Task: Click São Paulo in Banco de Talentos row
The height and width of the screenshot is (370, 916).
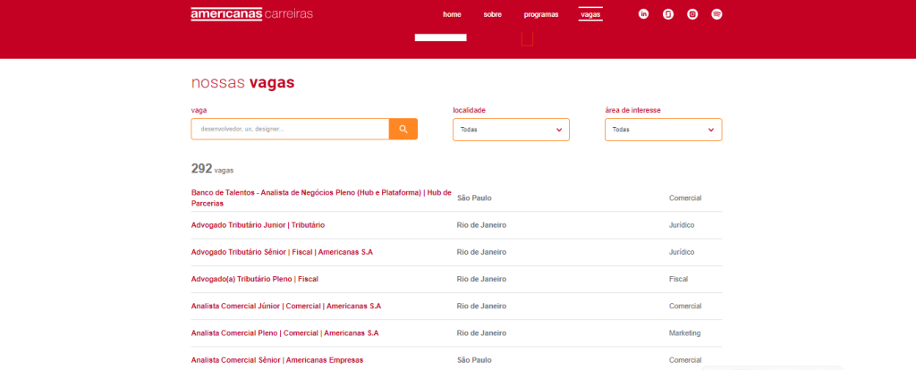Action: click(474, 198)
